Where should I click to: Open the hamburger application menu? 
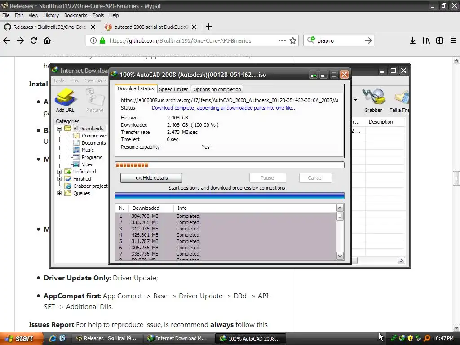click(x=453, y=40)
